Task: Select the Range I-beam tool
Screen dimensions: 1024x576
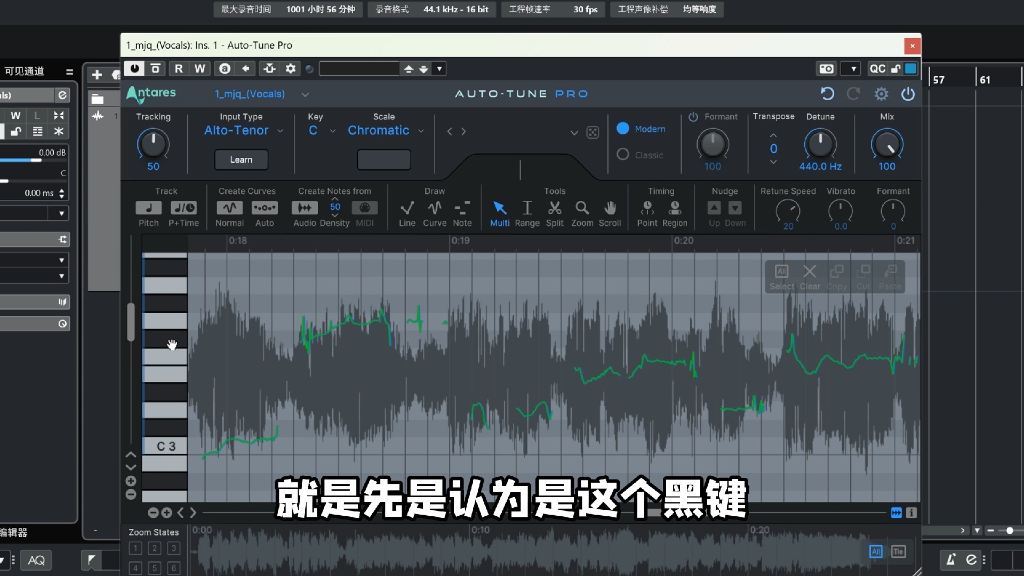Action: coord(527,208)
